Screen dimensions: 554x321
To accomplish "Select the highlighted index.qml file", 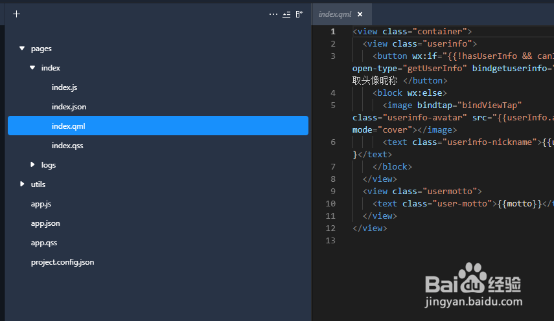I will (158, 126).
